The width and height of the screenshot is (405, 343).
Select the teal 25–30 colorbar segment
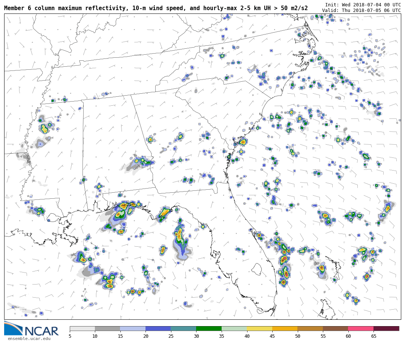(x=183, y=329)
